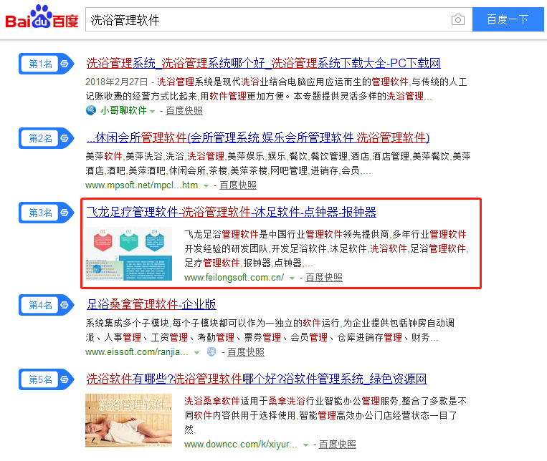Click the 第5名 rank badge icon
Screen dimensions: 547x461
[47, 379]
